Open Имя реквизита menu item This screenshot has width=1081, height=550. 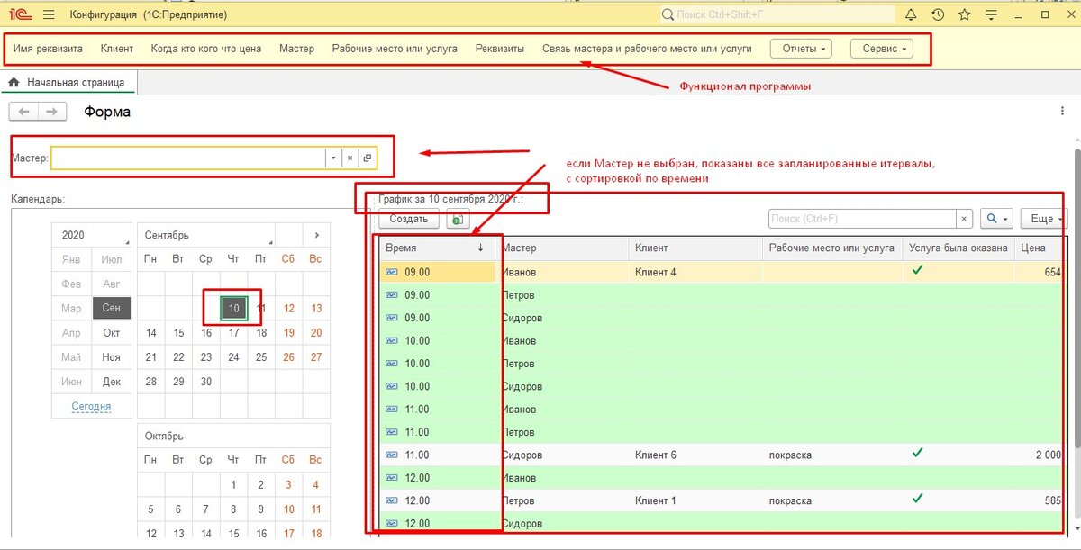point(48,49)
